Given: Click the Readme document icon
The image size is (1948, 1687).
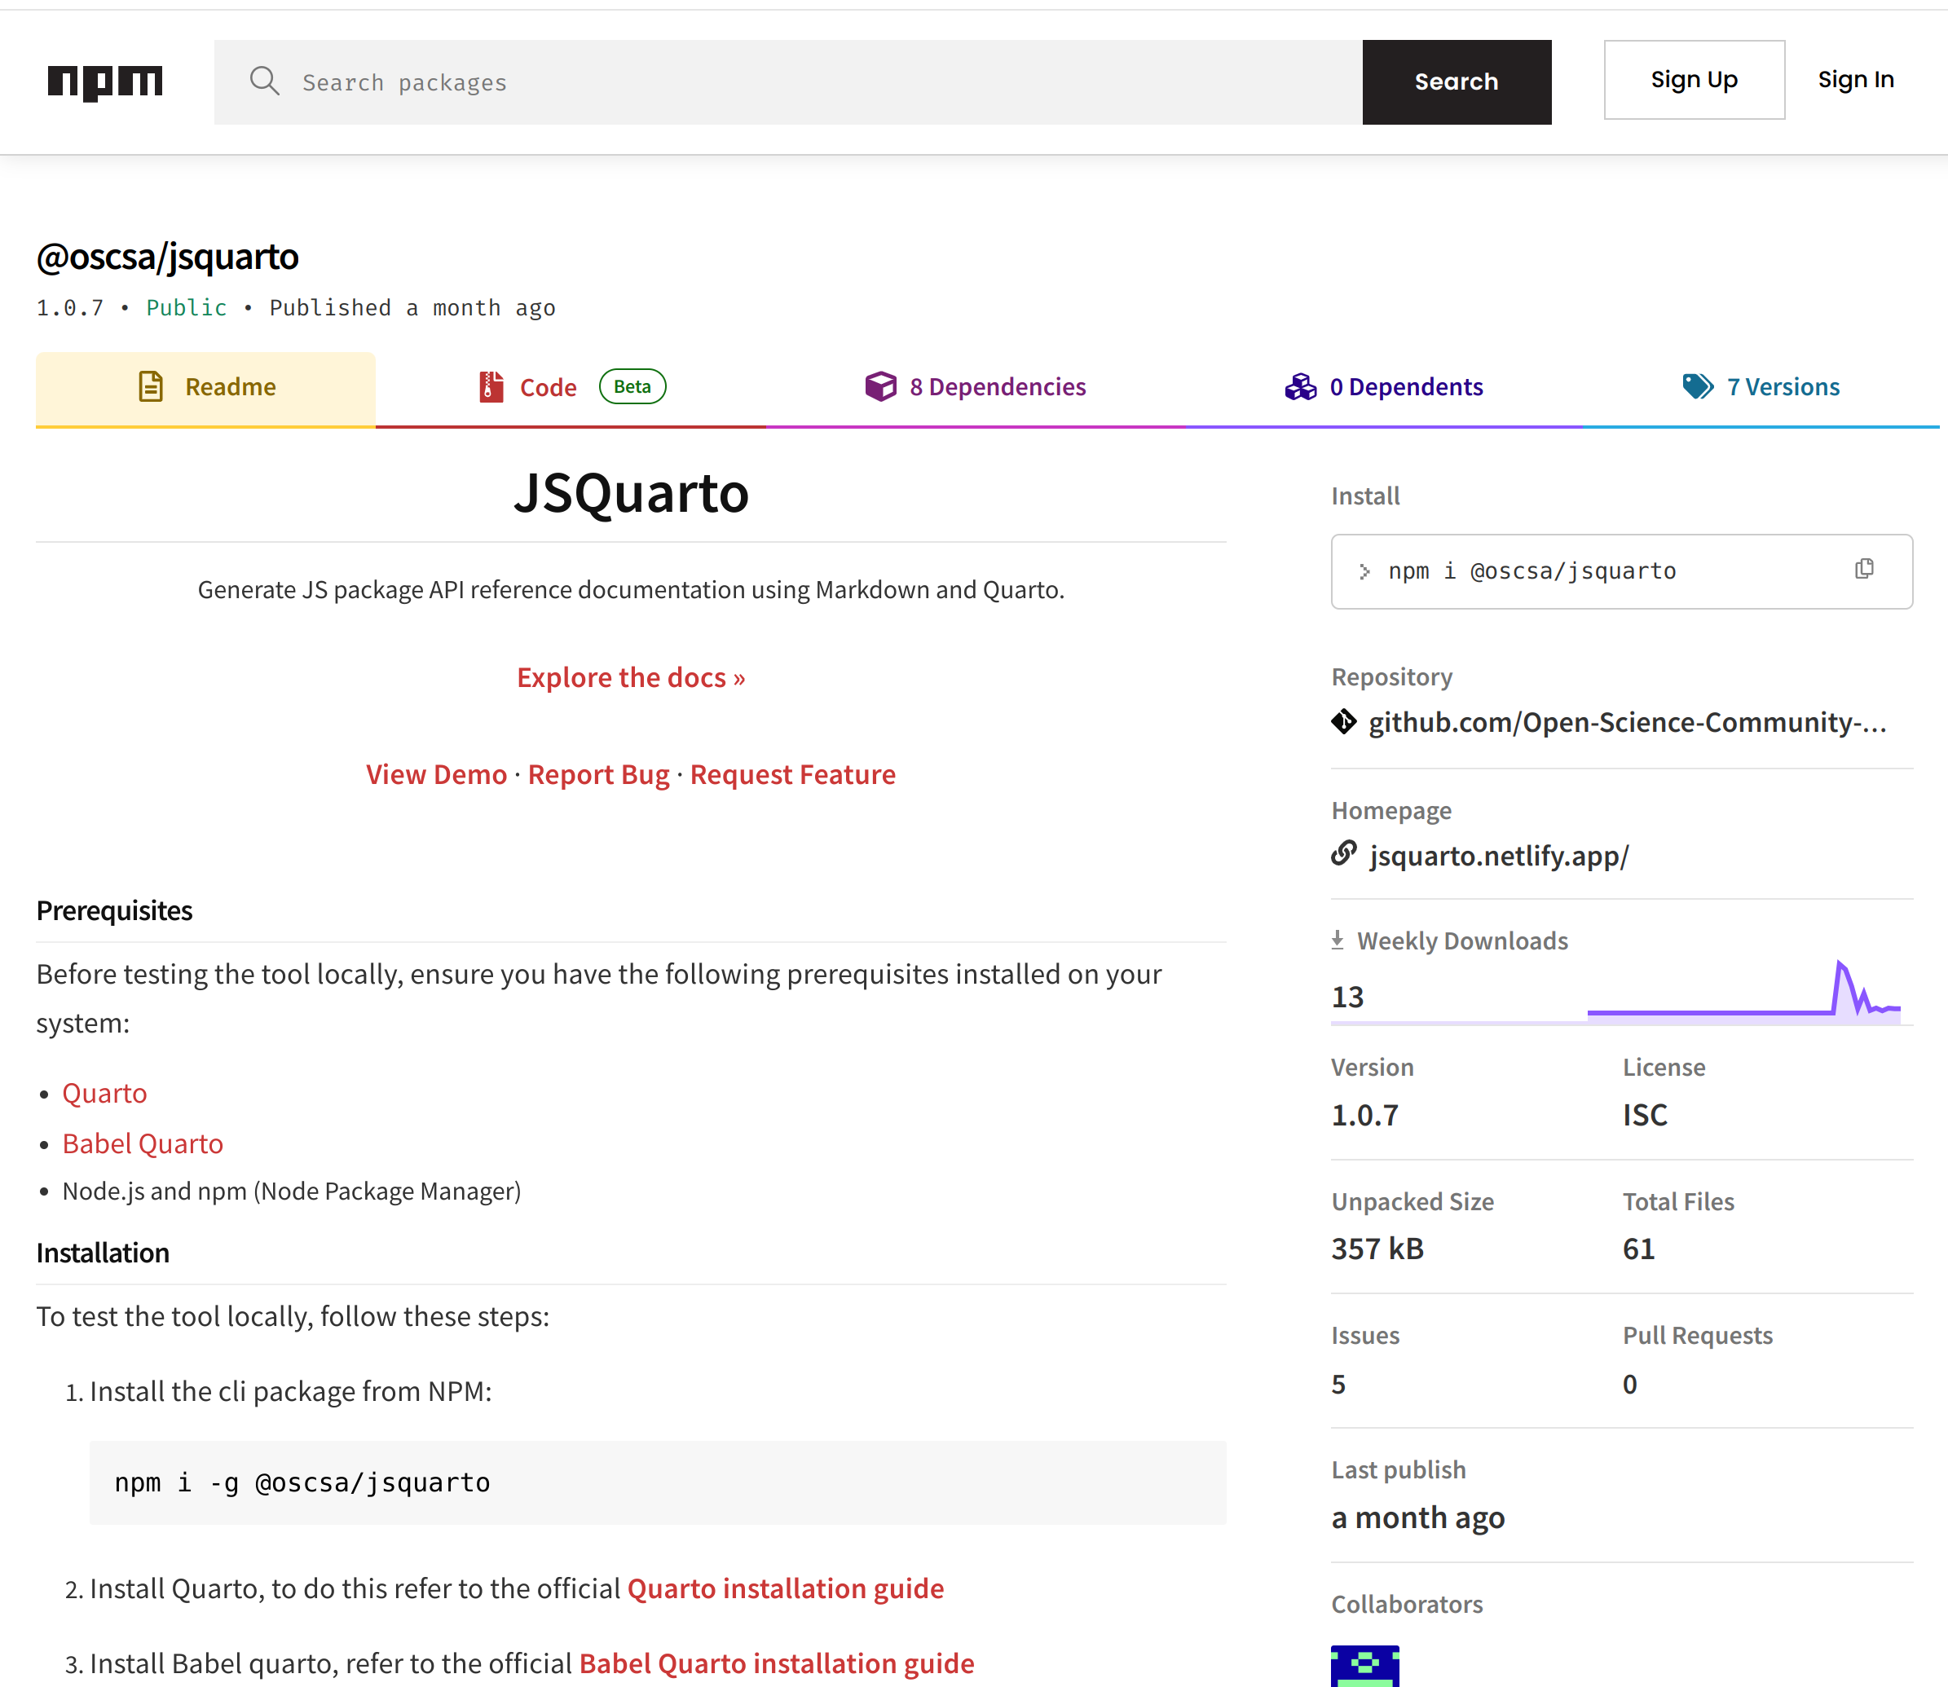Looking at the screenshot, I should [151, 386].
